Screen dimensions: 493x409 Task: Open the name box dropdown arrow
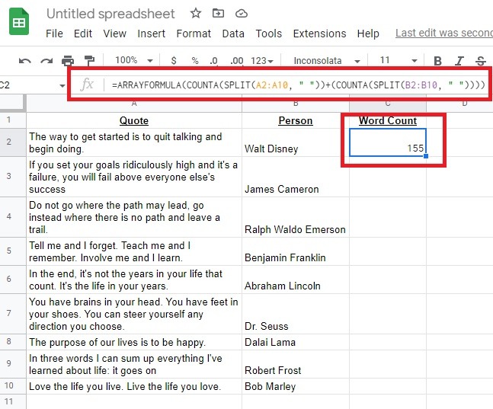click(62, 85)
